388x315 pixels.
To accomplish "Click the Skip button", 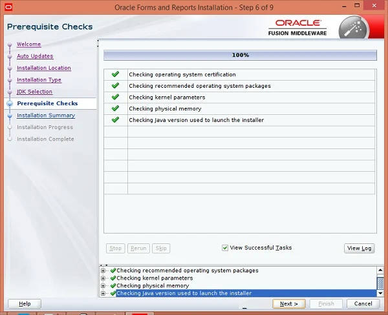I will pyautogui.click(x=161, y=248).
